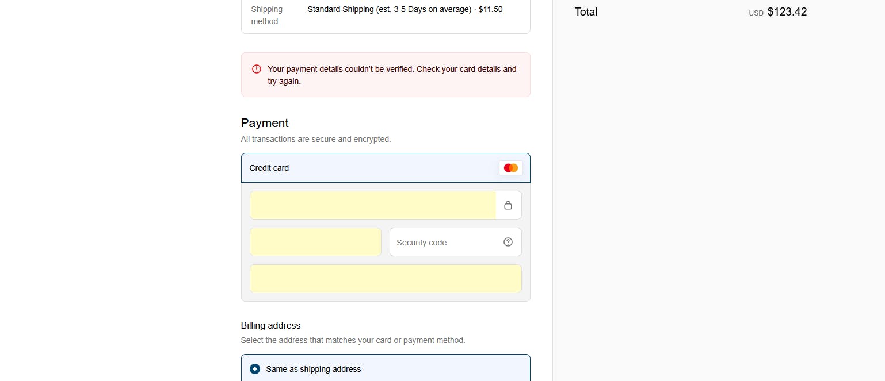Choose the Credit card payment method
This screenshot has width=885, height=381.
click(x=269, y=168)
